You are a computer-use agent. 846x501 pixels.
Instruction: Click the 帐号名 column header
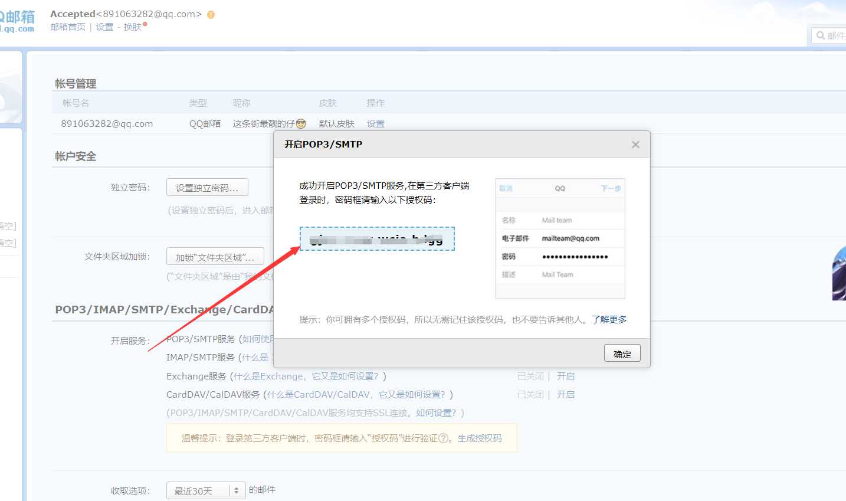(x=76, y=103)
